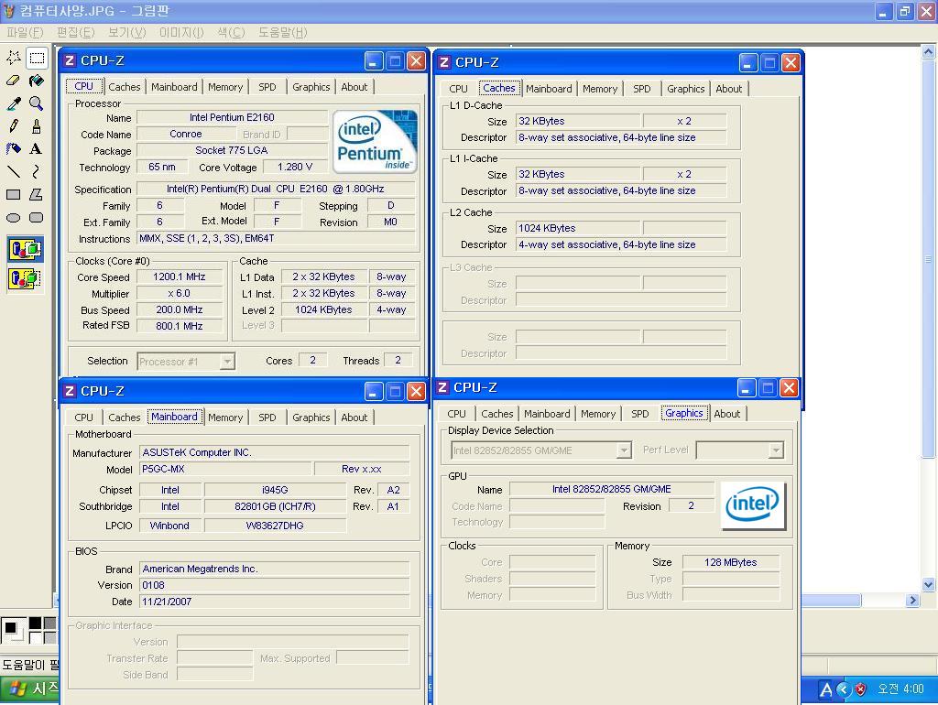Viewport: 938px width, 705px height.
Task: Pick the gray palette swatch
Action: (x=50, y=624)
